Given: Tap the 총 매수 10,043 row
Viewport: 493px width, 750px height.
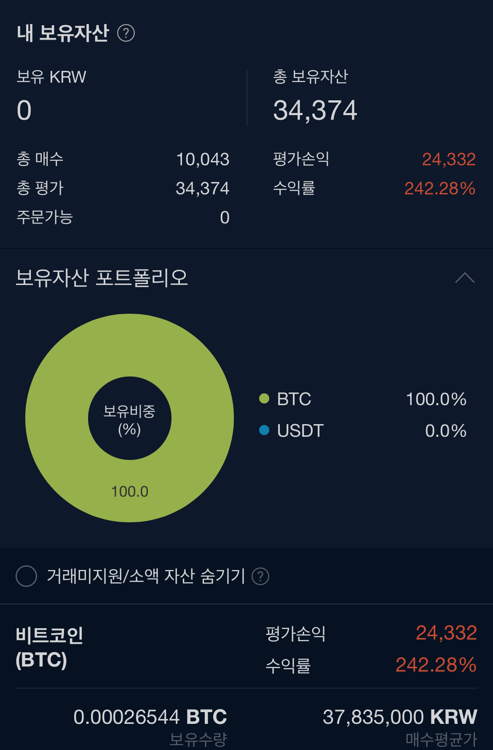Looking at the screenshot, I should click(123, 159).
